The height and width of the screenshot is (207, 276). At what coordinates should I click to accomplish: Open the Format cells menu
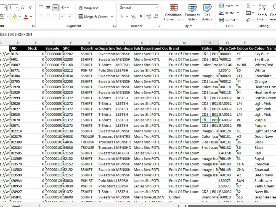point(229,20)
